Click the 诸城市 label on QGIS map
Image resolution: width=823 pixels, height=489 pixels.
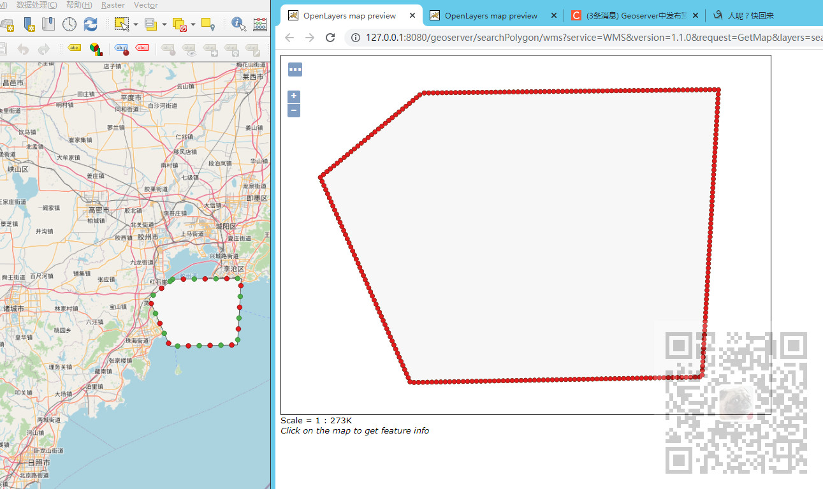pos(13,308)
